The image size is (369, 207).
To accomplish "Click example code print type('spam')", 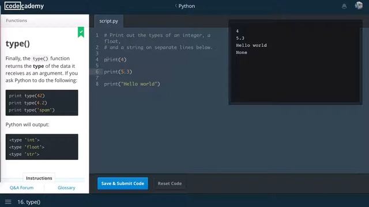I will click(32, 110).
